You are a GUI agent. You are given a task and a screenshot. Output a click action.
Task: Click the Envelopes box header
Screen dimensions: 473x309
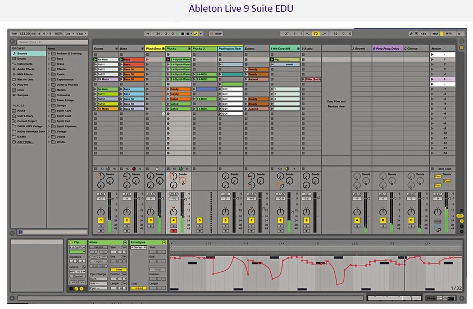pyautogui.click(x=148, y=242)
